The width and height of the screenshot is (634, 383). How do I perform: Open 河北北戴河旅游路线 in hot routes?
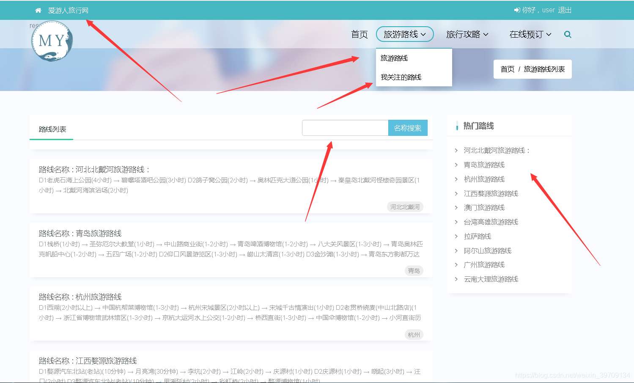tap(497, 150)
